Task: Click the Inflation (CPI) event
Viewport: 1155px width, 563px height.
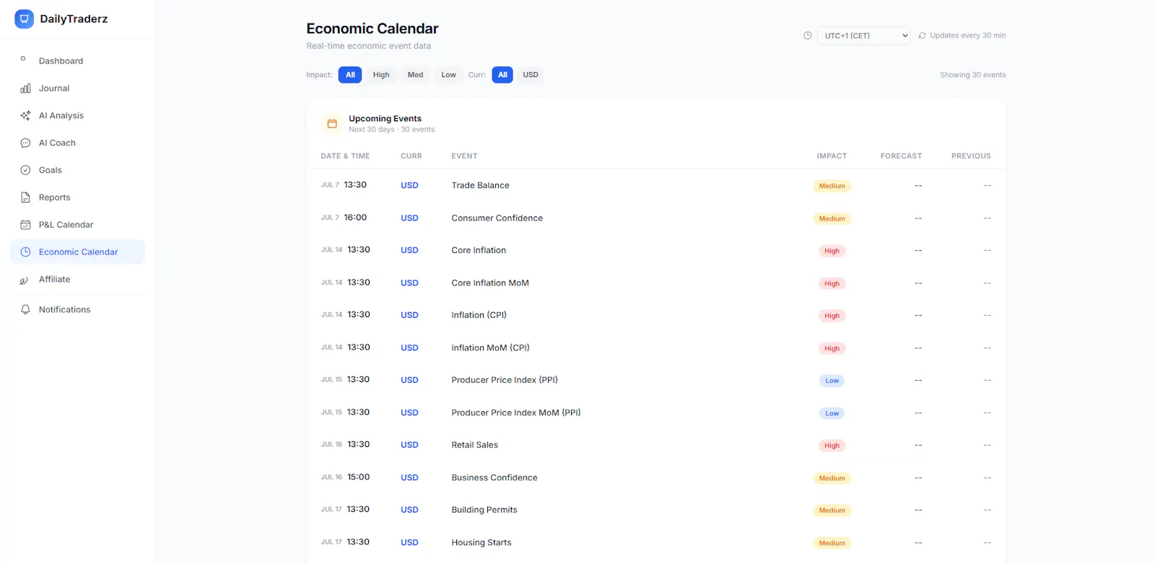Action: pos(479,315)
